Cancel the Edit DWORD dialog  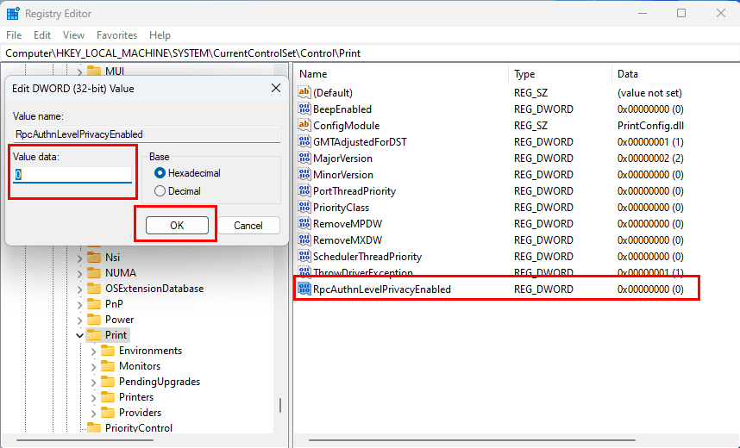(248, 226)
